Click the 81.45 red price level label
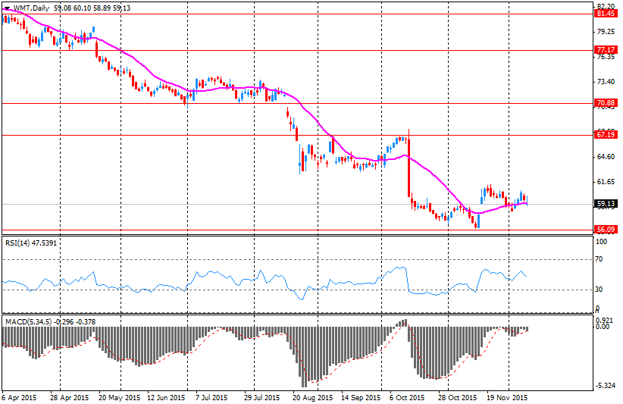Viewport: 623px width, 404px height. [x=606, y=14]
